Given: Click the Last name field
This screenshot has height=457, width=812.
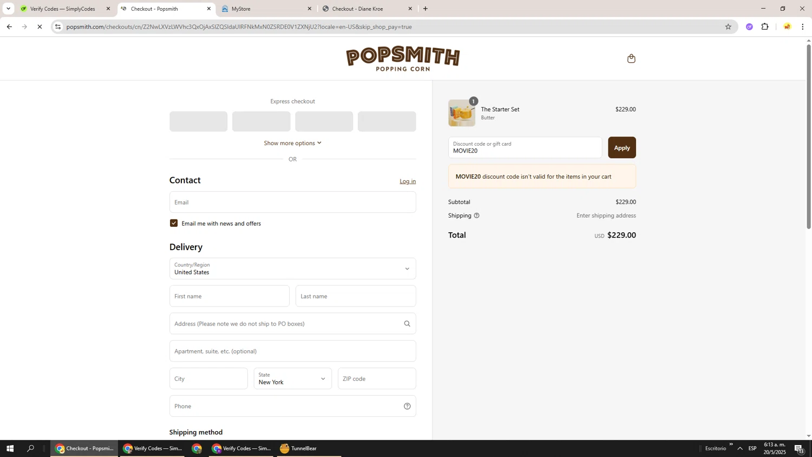Looking at the screenshot, I should (356, 296).
